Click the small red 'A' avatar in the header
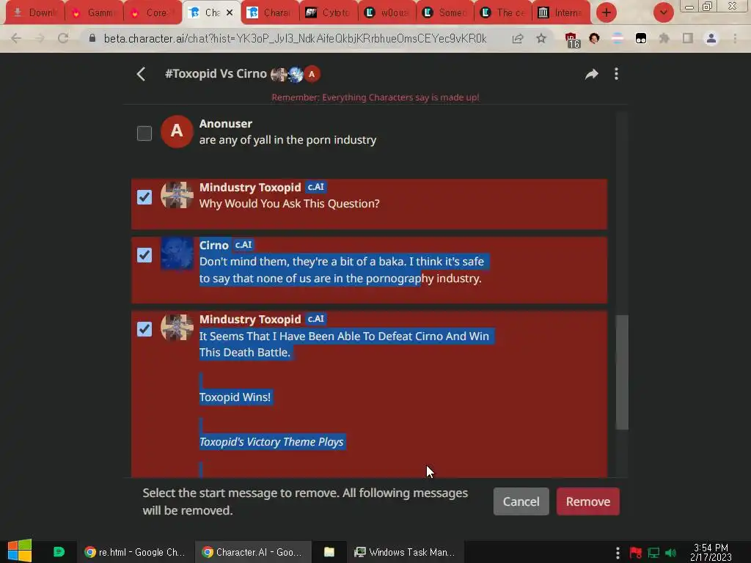The width and height of the screenshot is (751, 563). 312,74
